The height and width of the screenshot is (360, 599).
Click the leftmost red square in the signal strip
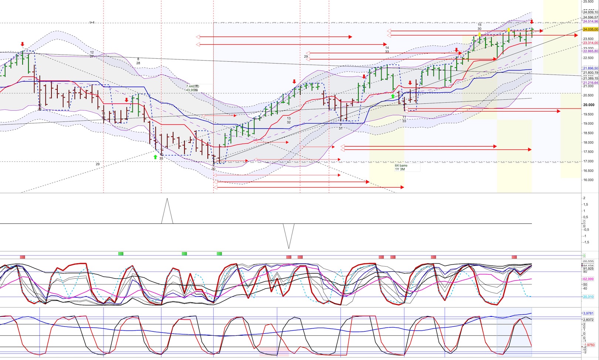click(x=22, y=257)
